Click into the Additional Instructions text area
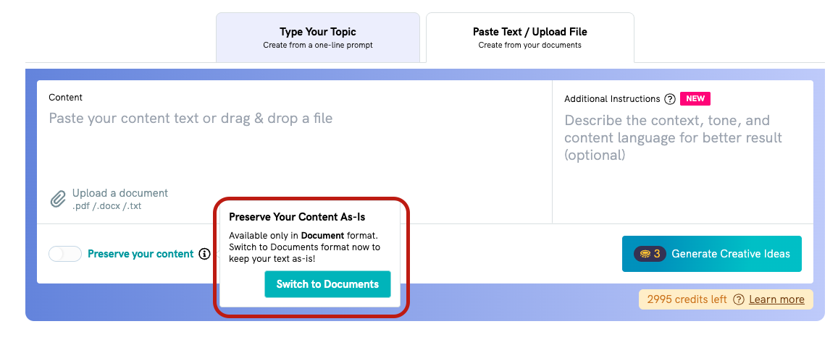Viewport: 838px width, 337px height. pyautogui.click(x=683, y=160)
